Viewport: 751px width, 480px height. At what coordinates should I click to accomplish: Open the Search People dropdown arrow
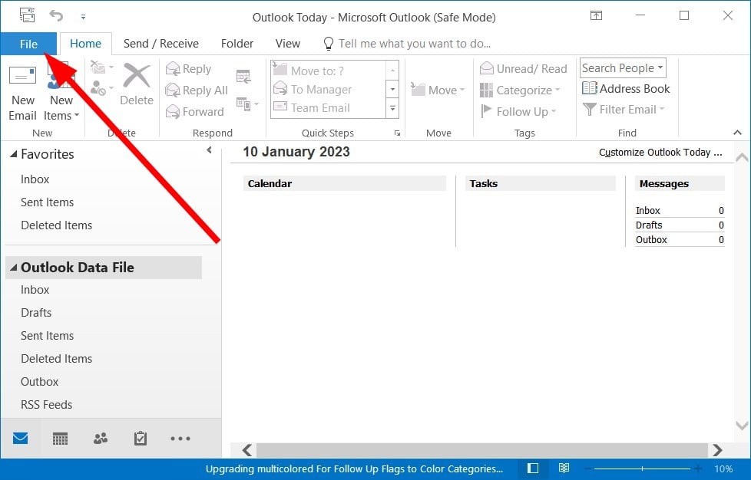point(660,68)
